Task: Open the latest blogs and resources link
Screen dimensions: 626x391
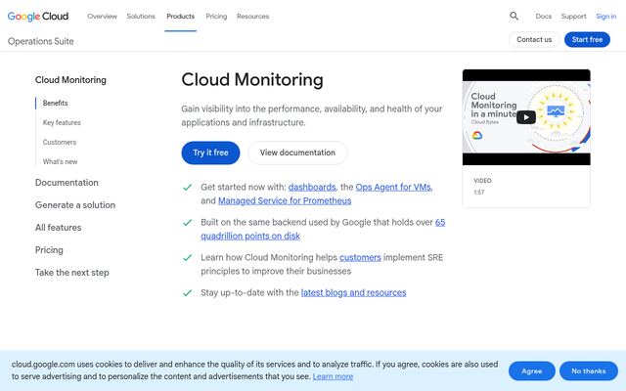Action: [353, 292]
